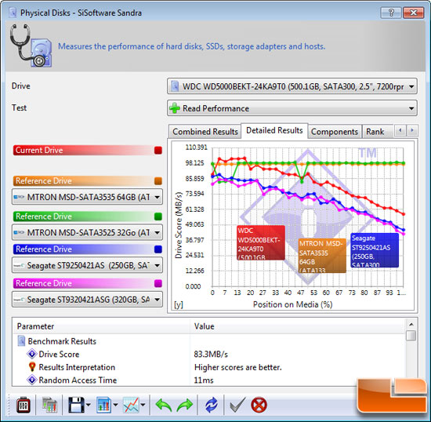Open Seagate ST9320421ASG reference dropdown
The height and width of the screenshot is (422, 431).
[x=87, y=300]
